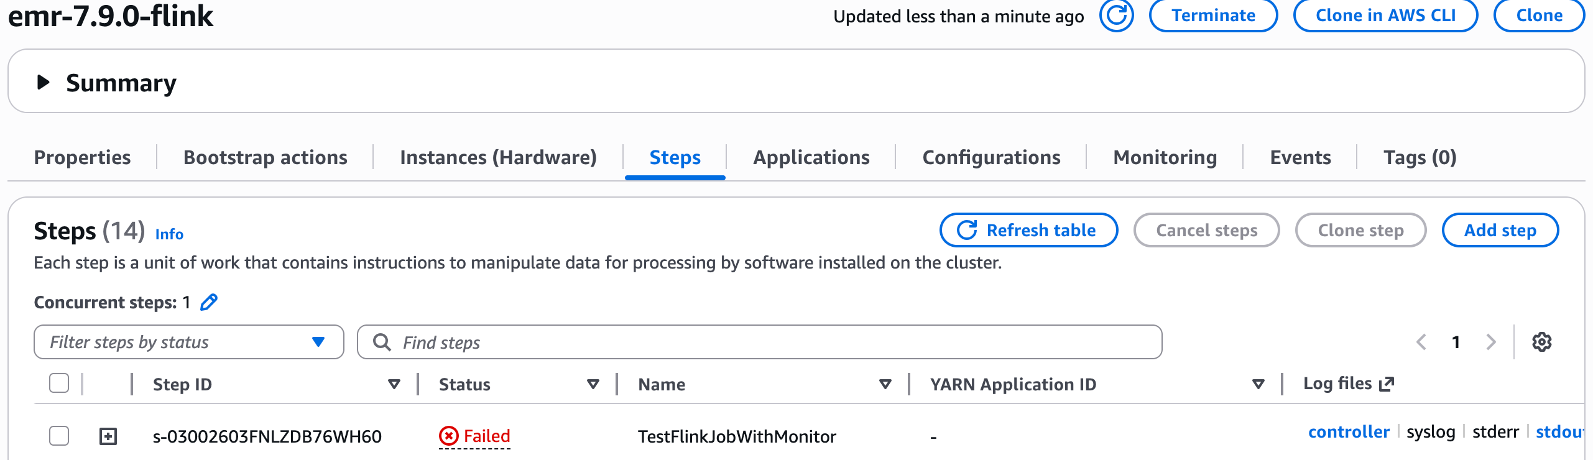
Task: Expand the Summary section
Action: 44,82
